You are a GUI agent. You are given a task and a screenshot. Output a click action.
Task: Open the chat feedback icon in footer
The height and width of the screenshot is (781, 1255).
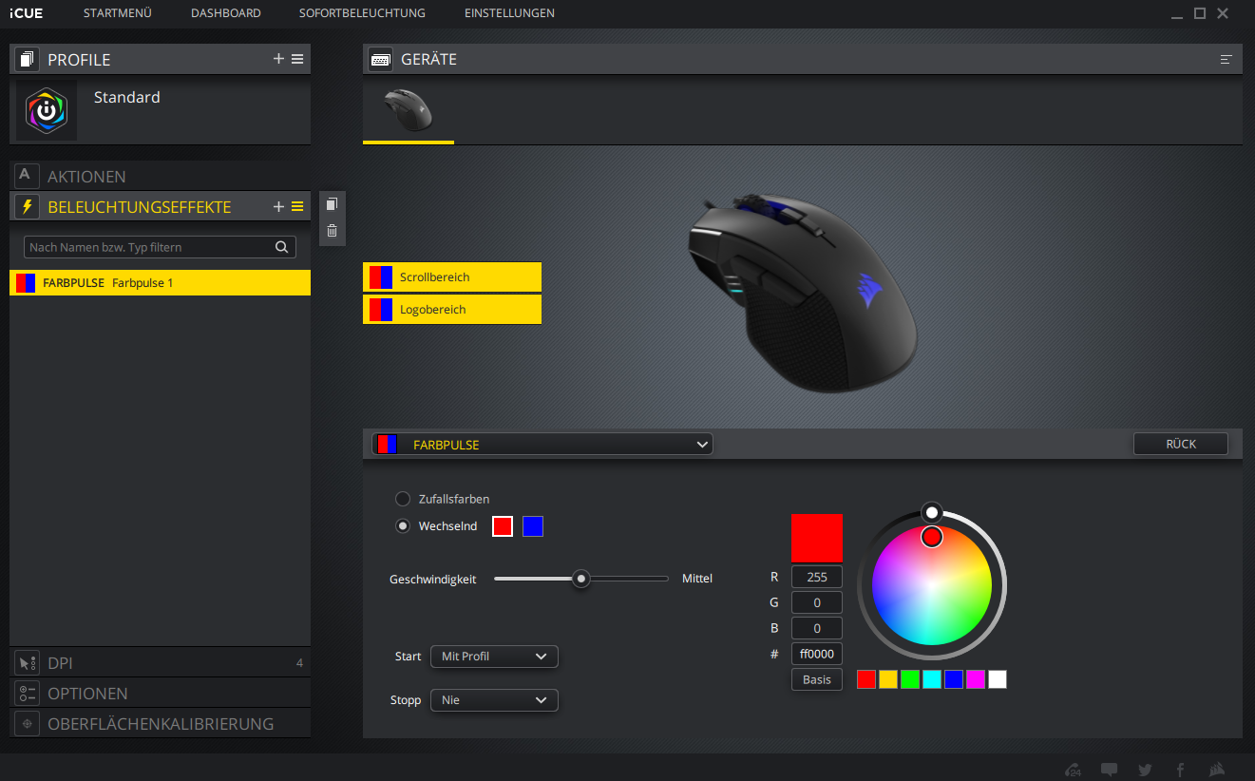1109,770
